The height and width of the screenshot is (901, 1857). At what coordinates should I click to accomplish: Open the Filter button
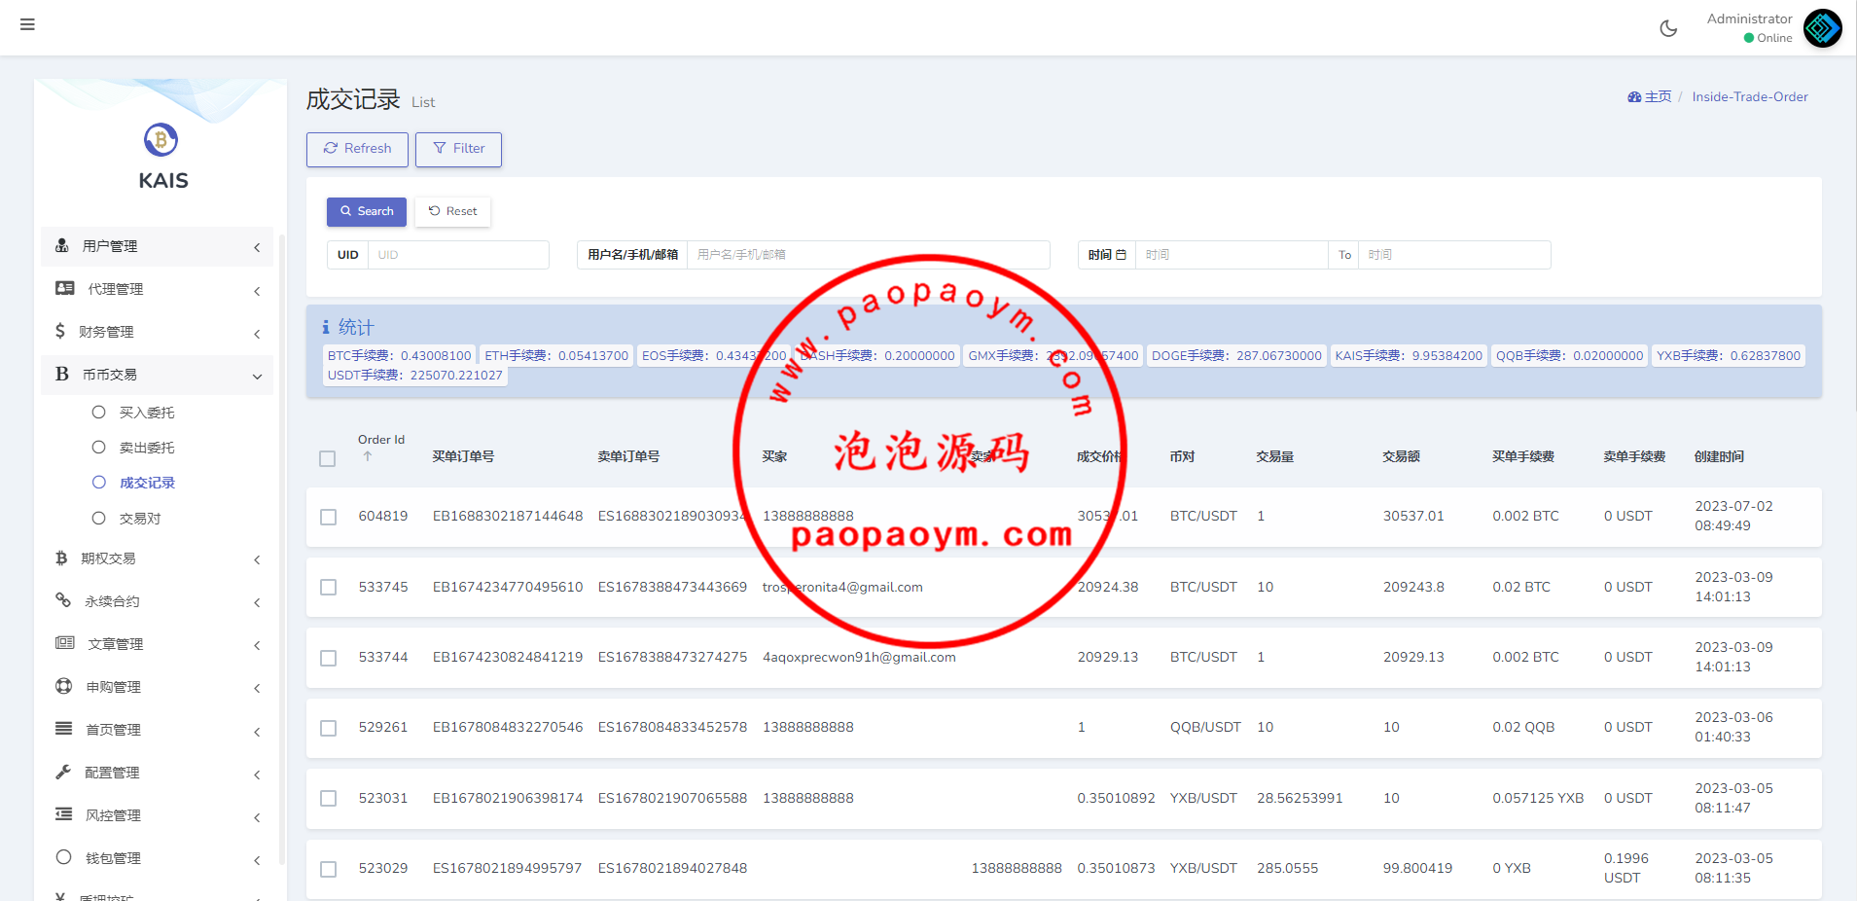458,149
